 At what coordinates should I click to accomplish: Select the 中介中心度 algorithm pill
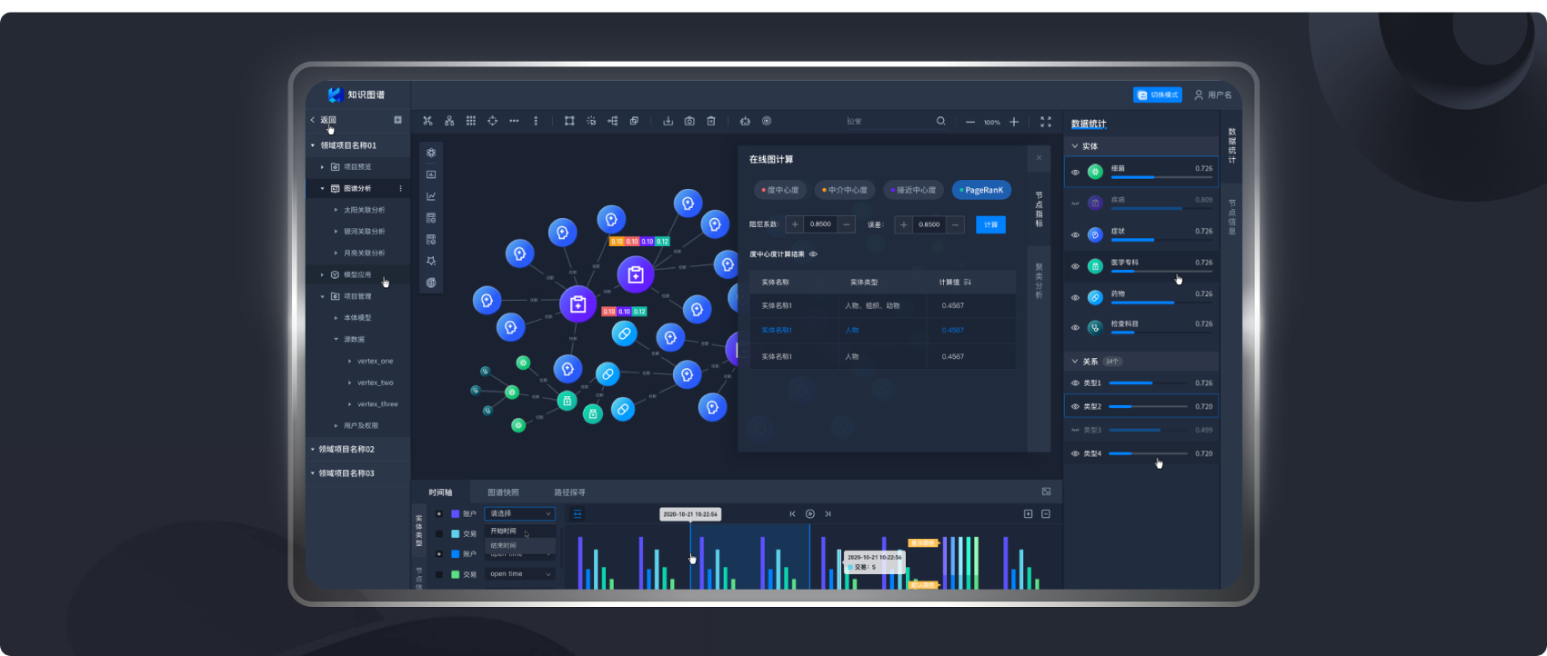point(845,190)
